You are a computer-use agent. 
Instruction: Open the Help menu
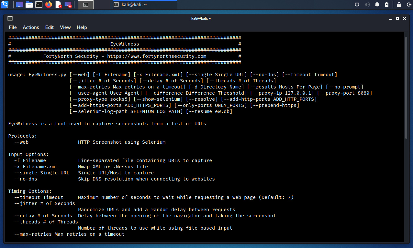[82, 27]
